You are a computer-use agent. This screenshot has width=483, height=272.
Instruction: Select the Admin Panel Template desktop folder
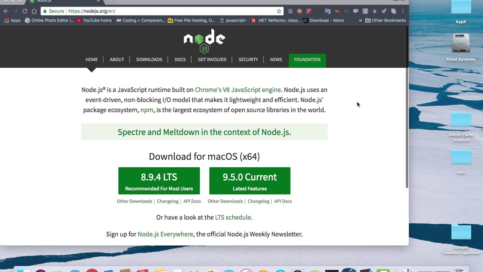(461, 127)
